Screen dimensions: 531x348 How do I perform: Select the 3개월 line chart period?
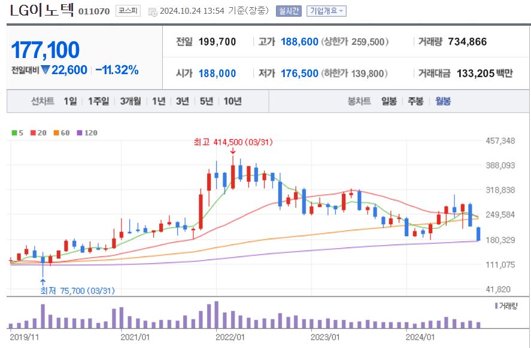130,101
